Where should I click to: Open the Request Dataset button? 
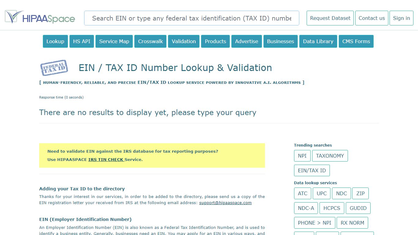pos(330,18)
